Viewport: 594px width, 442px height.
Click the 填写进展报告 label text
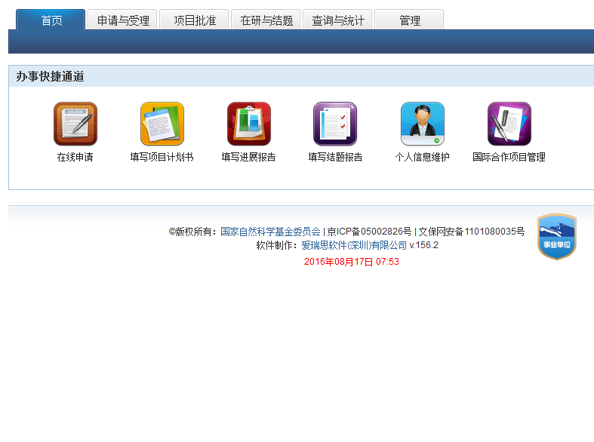248,157
